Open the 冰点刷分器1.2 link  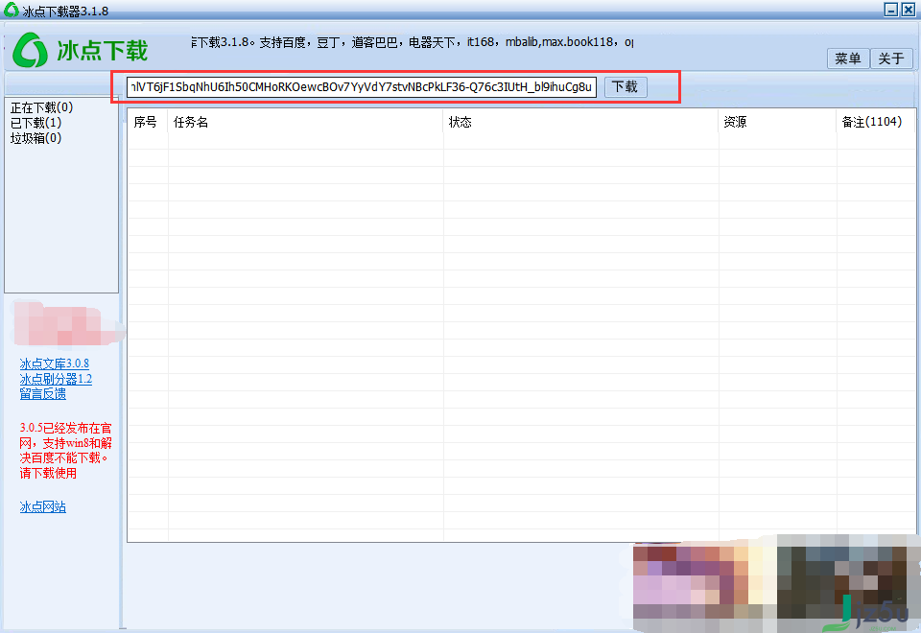[56, 379]
